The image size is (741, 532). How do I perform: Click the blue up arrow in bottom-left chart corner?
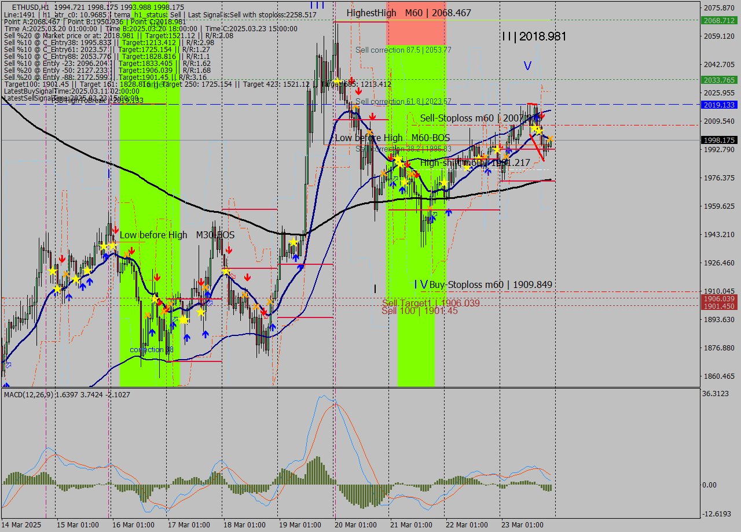(6, 385)
